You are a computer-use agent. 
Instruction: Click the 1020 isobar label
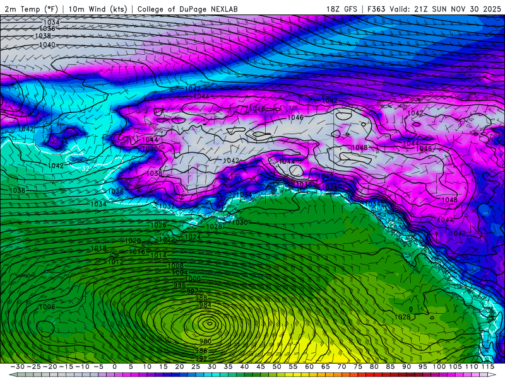coord(133,241)
